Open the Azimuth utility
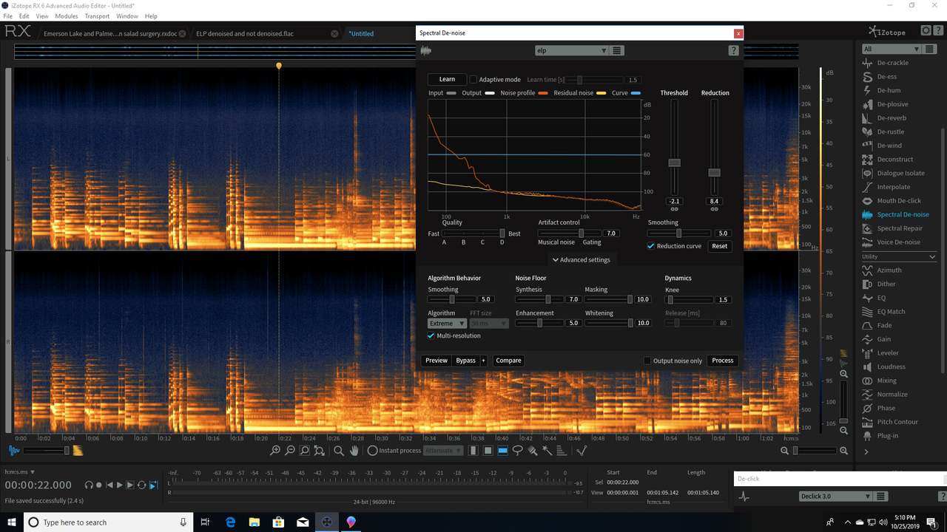This screenshot has width=947, height=532. point(889,270)
